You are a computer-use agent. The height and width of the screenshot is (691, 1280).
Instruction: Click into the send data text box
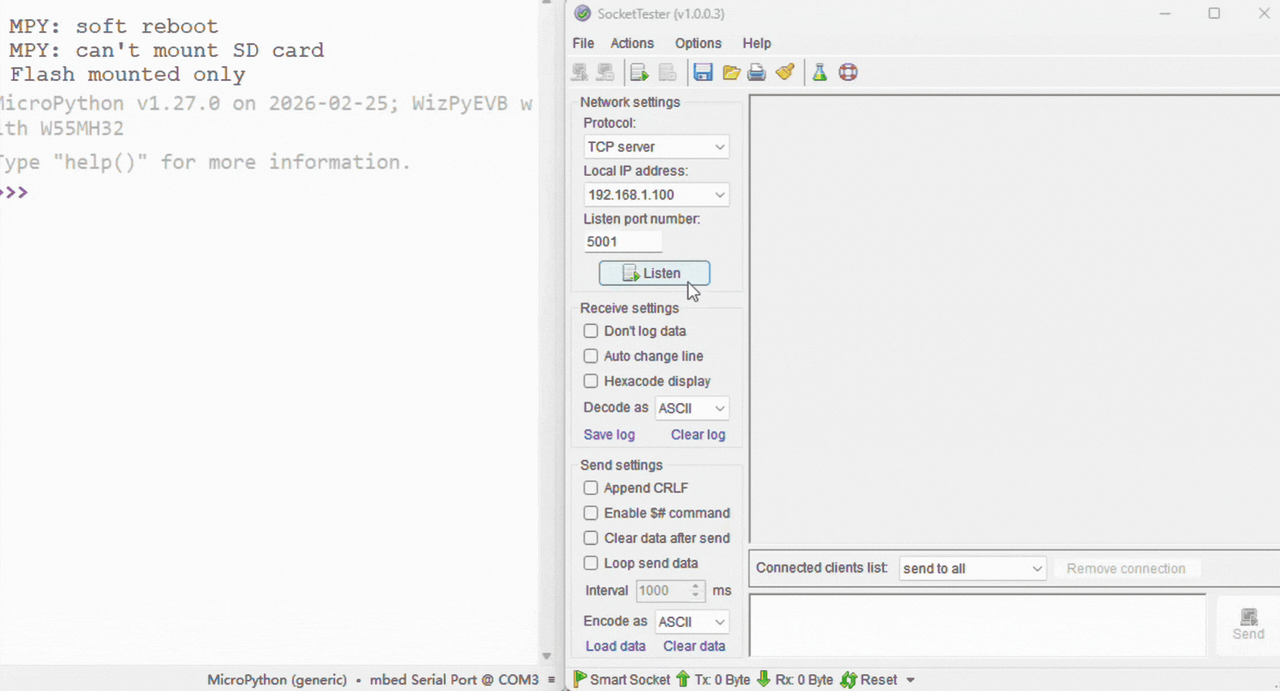[978, 625]
